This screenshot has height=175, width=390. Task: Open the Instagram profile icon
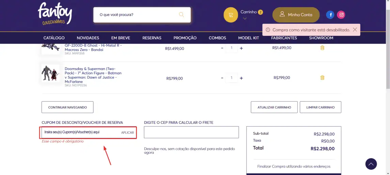[342, 15]
